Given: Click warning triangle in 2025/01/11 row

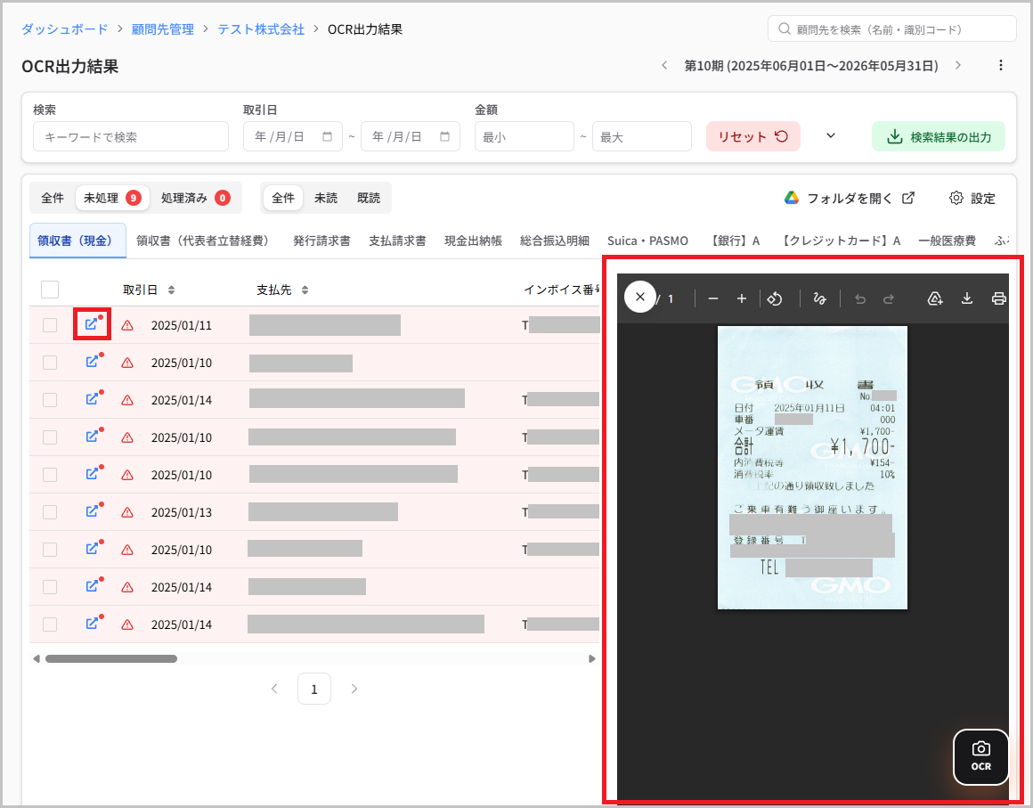Looking at the screenshot, I should point(127,325).
